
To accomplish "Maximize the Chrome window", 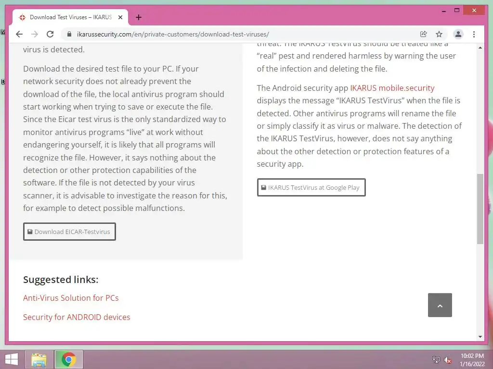I will point(457,11).
